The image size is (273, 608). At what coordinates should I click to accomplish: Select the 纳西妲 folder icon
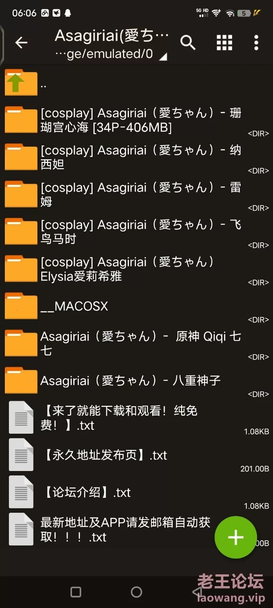tap(21, 157)
